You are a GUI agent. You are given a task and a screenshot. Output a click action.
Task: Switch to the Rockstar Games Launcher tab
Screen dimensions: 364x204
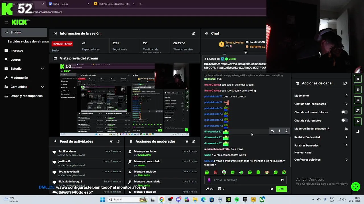tap(114, 4)
